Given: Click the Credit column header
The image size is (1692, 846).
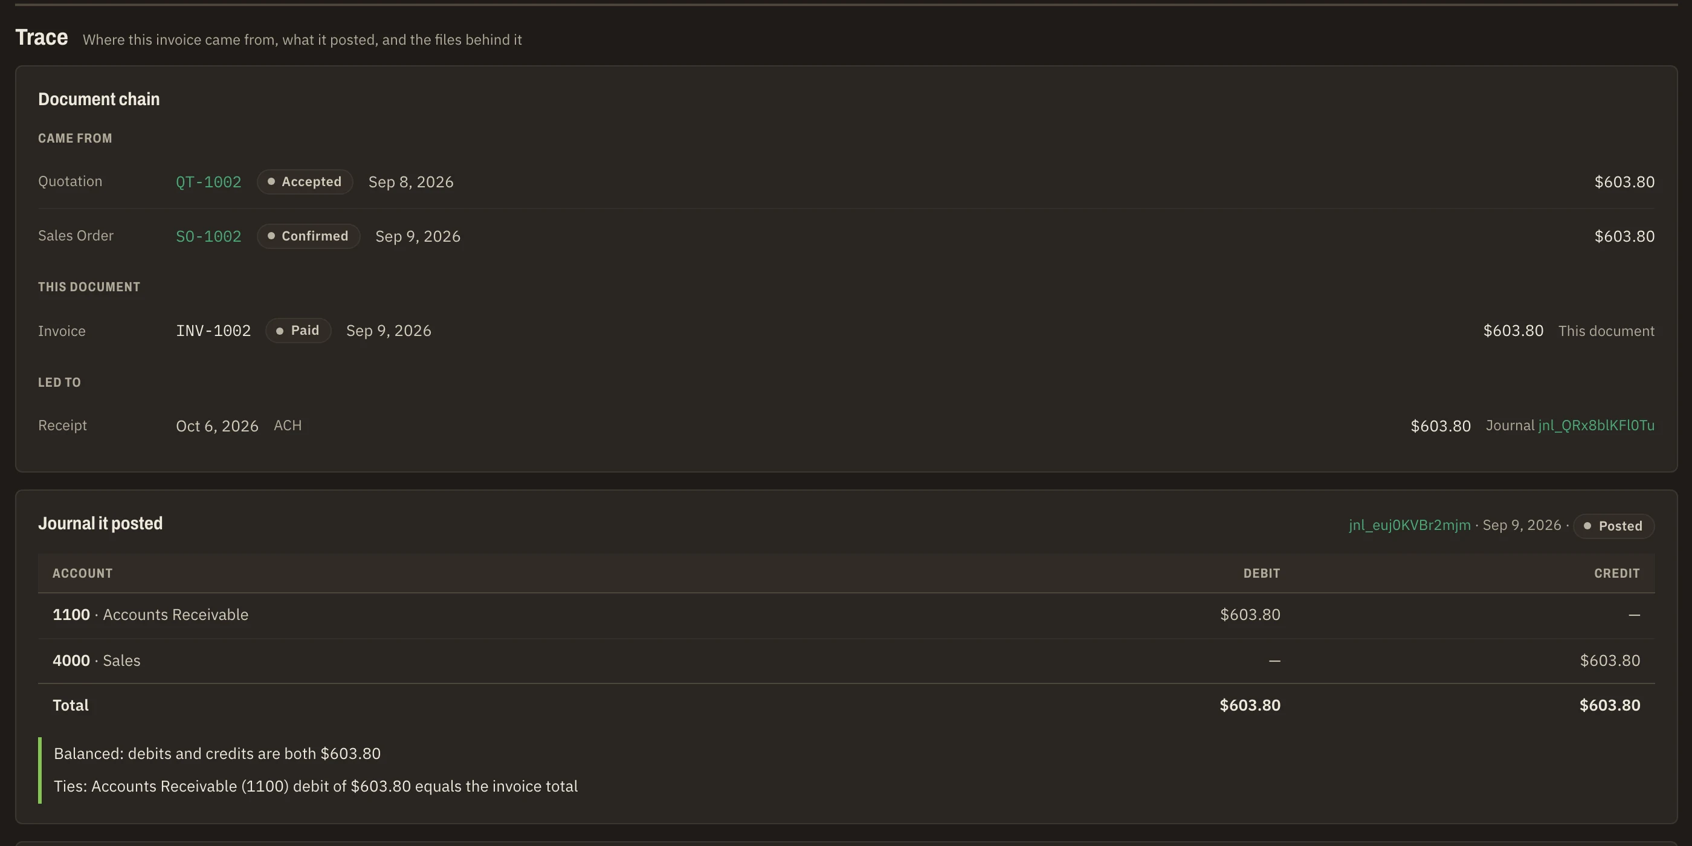Looking at the screenshot, I should (1616, 573).
